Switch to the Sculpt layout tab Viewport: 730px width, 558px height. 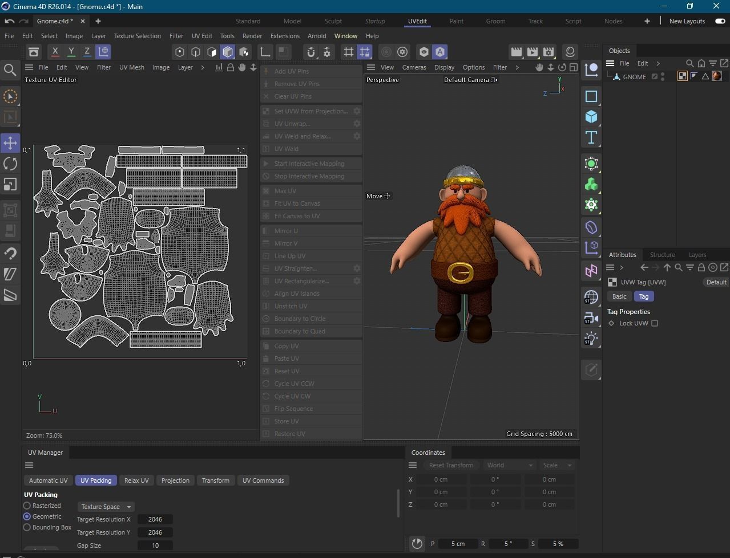(x=333, y=21)
